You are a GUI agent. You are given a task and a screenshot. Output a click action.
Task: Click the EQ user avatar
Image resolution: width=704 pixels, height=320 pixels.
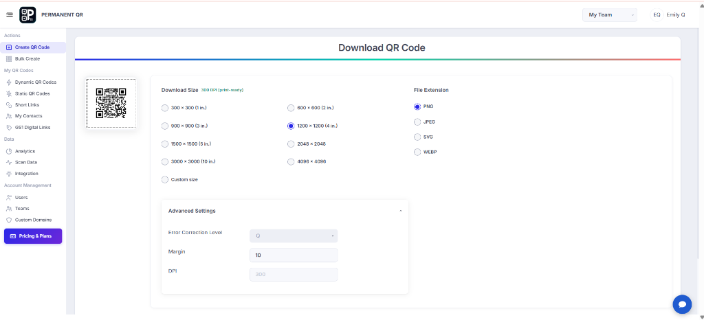[657, 15]
